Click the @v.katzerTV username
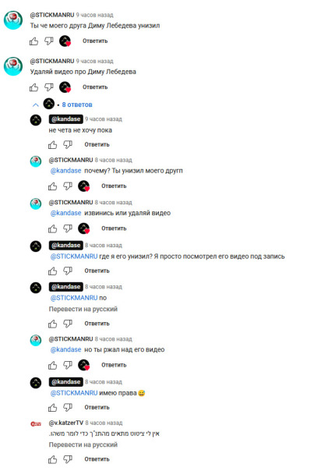The width and height of the screenshot is (314, 471). point(66,423)
